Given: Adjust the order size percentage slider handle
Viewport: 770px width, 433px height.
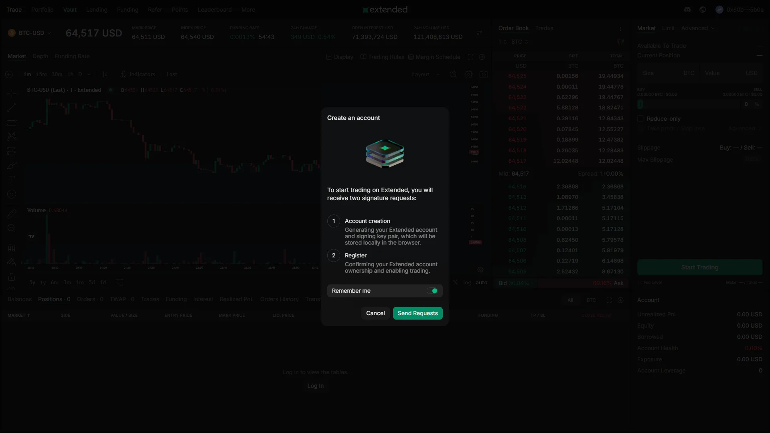Looking at the screenshot, I should [x=640, y=104].
